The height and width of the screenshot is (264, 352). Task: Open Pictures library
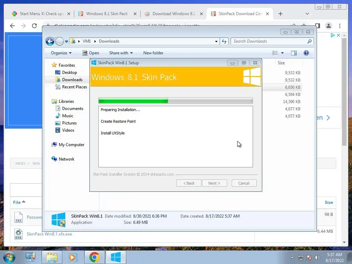click(x=66, y=123)
